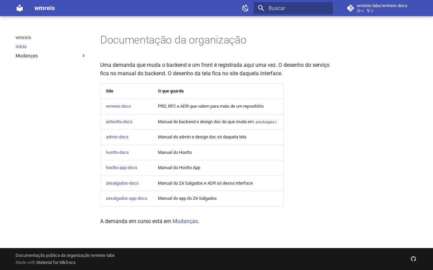Open the wmreis-docs table link
Viewport: 433px width, 270px height.
coord(118,106)
